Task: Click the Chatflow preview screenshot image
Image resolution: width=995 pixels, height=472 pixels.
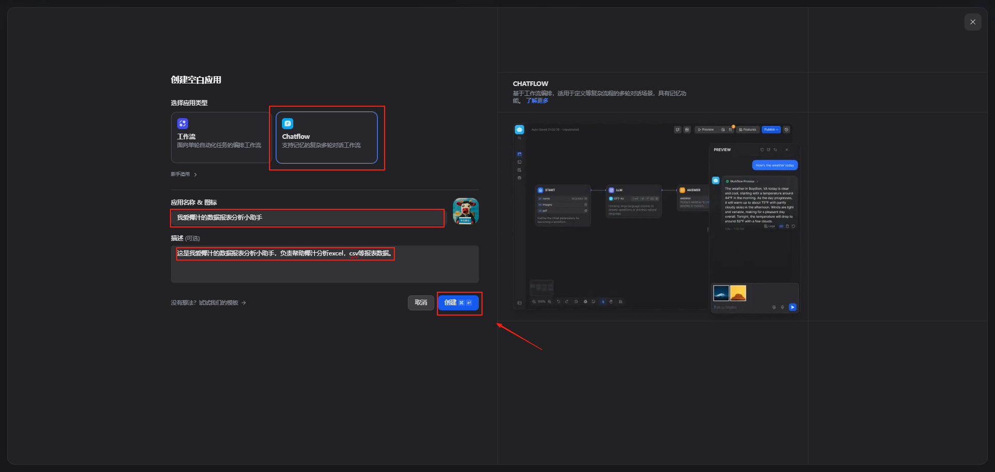Action: click(x=657, y=218)
